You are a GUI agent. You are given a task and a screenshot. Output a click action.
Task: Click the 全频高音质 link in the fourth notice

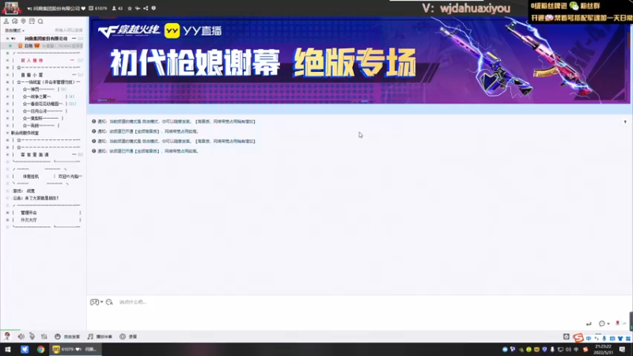pos(147,151)
